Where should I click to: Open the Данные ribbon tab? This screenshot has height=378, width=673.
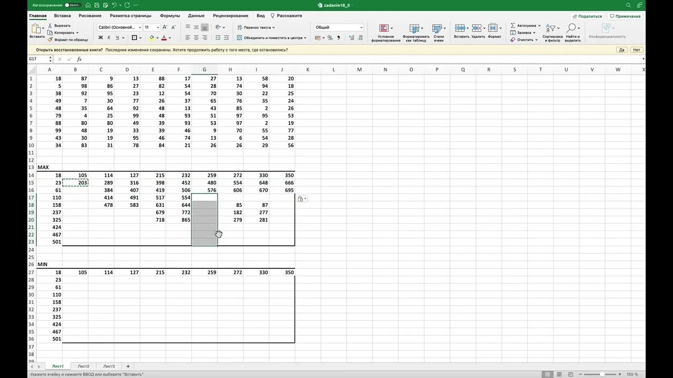pyautogui.click(x=196, y=16)
